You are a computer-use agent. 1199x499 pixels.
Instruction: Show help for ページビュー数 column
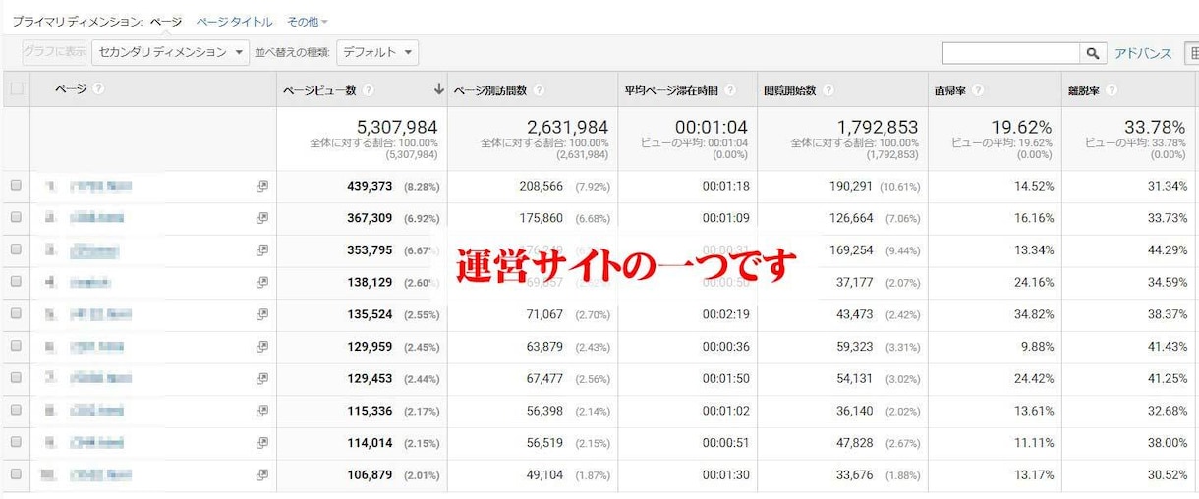(369, 90)
